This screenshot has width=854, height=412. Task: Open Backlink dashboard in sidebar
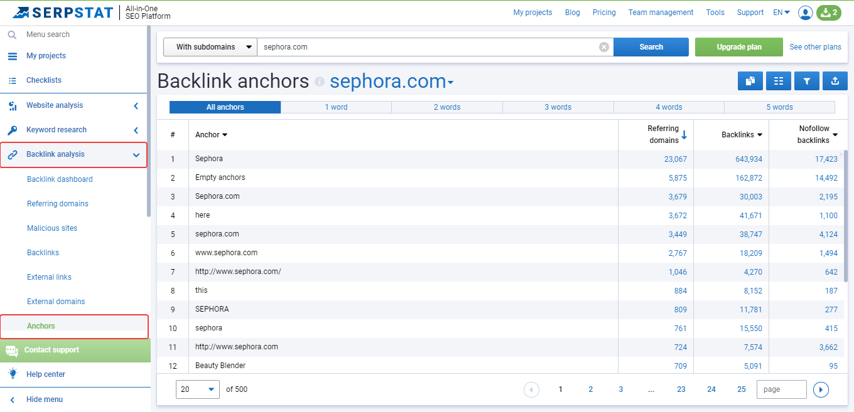coord(60,179)
